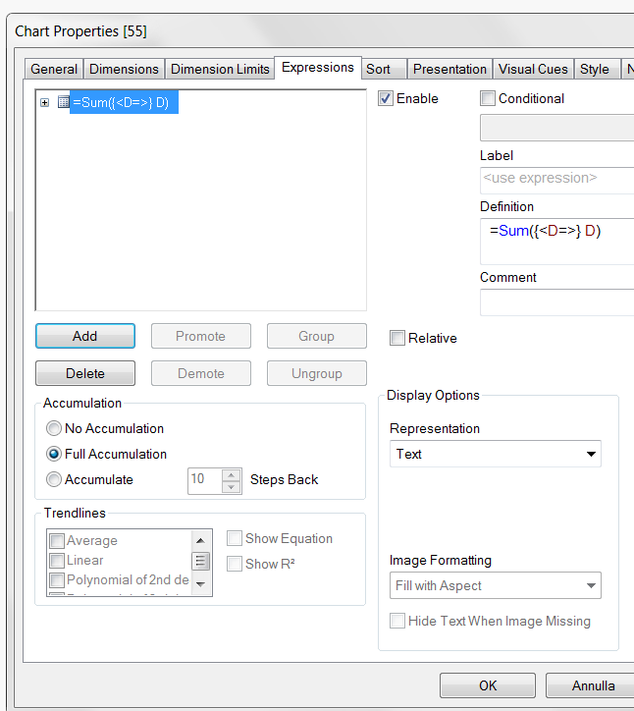Image resolution: width=634 pixels, height=711 pixels.
Task: Click the Trendlines list scrollbar thumb
Action: [201, 561]
